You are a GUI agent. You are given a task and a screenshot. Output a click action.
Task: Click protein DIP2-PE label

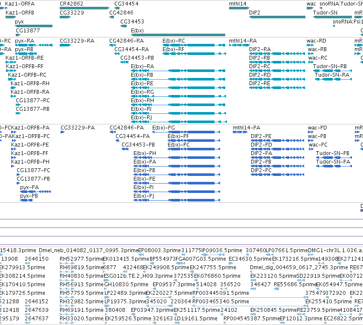261,136
